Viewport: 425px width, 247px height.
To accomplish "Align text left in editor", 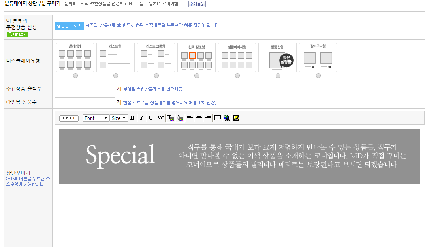I will tap(190, 118).
